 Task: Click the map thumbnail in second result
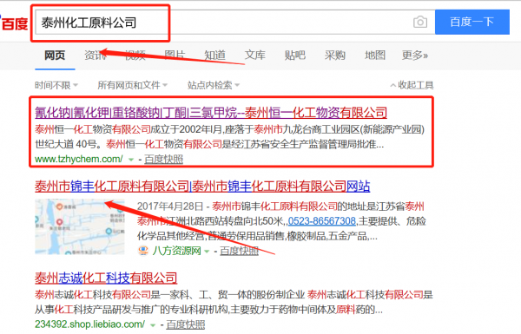tap(80, 226)
